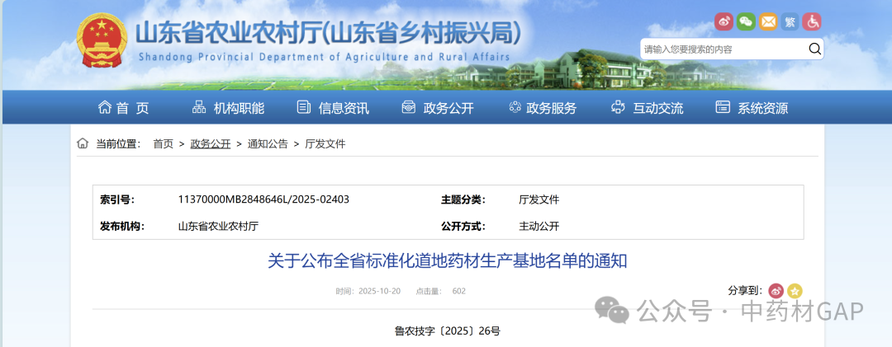The width and height of the screenshot is (892, 347).
Task: Click the search magnifier icon
Action: click(814, 49)
